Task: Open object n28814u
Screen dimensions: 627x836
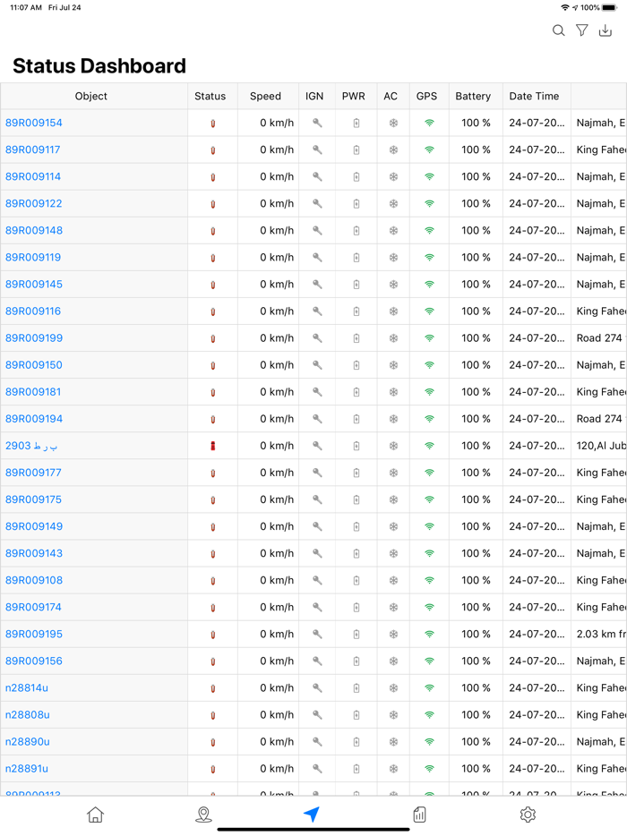Action: 27,687
